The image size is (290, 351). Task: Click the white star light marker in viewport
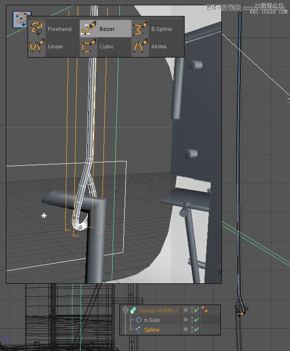(44, 216)
